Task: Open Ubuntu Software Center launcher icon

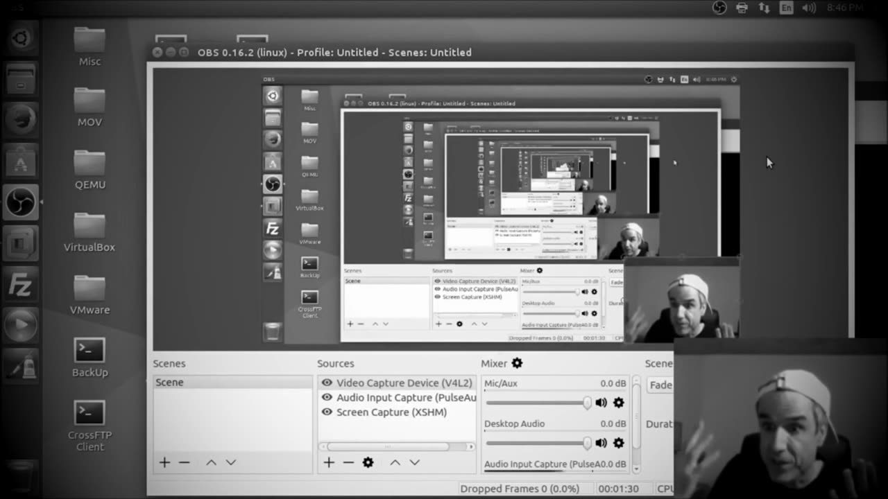Action: click(21, 161)
